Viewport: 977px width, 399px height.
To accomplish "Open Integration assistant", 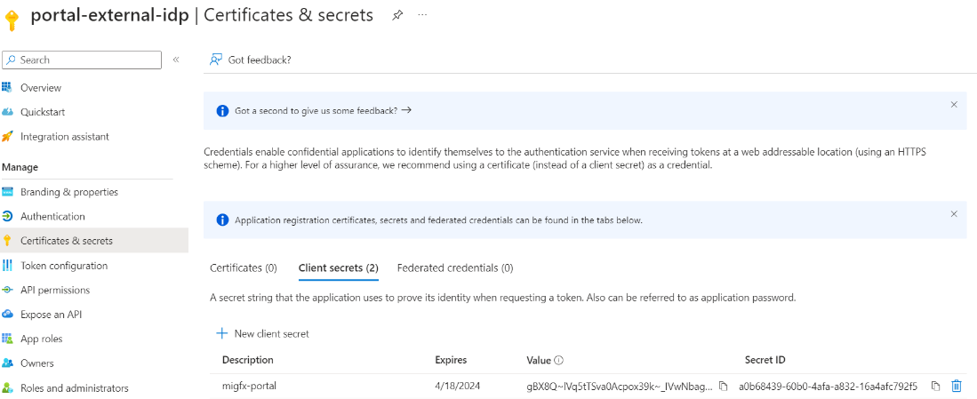I will pyautogui.click(x=65, y=136).
